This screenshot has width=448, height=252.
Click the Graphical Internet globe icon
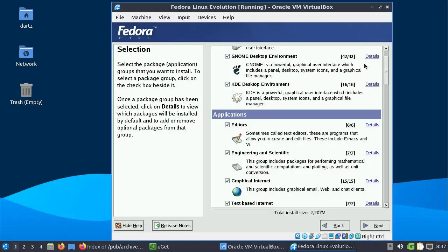coord(237,191)
